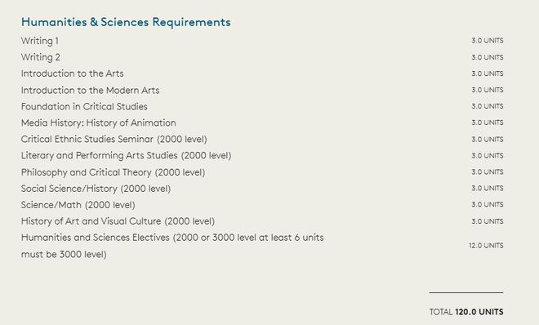Click the 12.0 UNITS electives value
Viewport: 539px width, 325px height.
pos(486,246)
